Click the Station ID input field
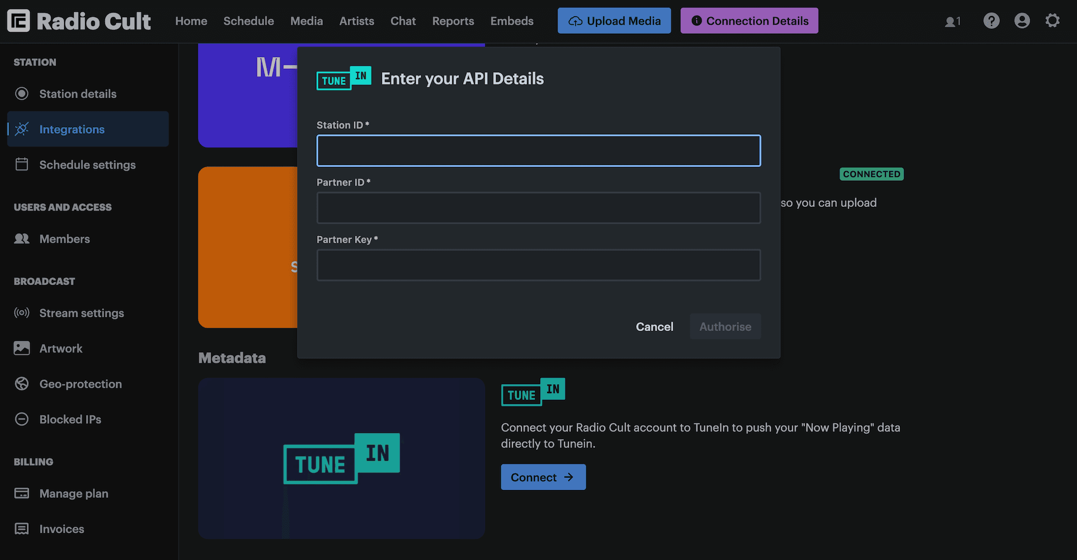Image resolution: width=1077 pixels, height=560 pixels. [x=538, y=150]
